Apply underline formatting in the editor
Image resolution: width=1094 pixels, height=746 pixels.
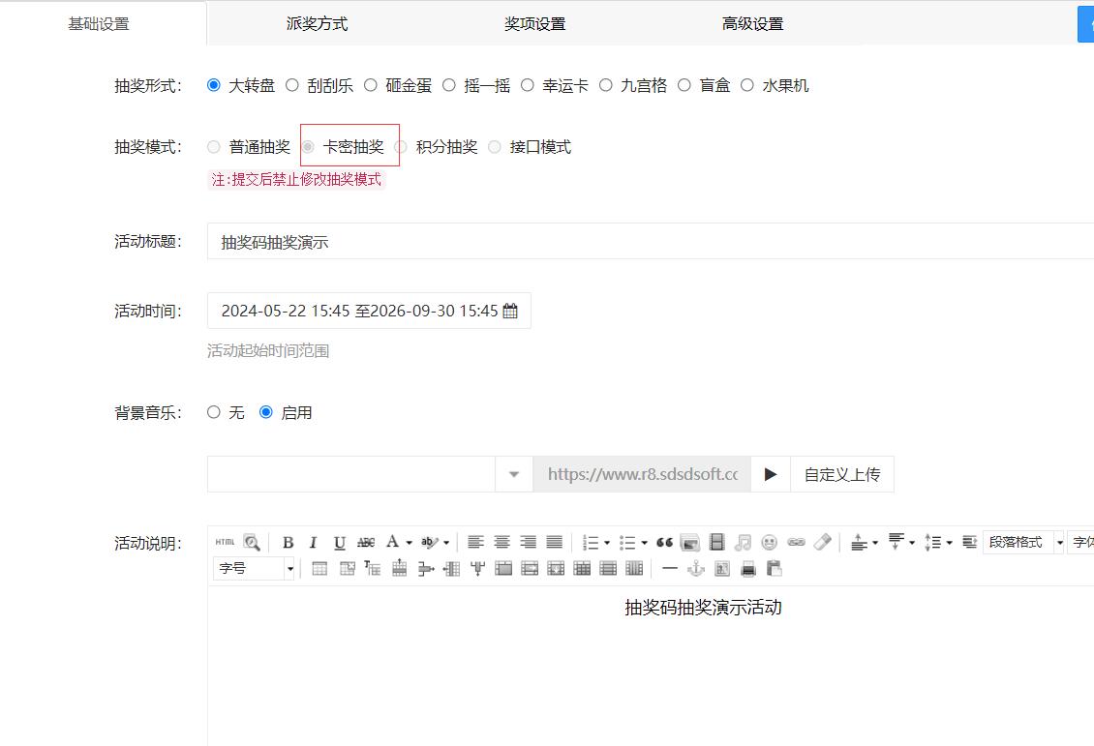[339, 542]
